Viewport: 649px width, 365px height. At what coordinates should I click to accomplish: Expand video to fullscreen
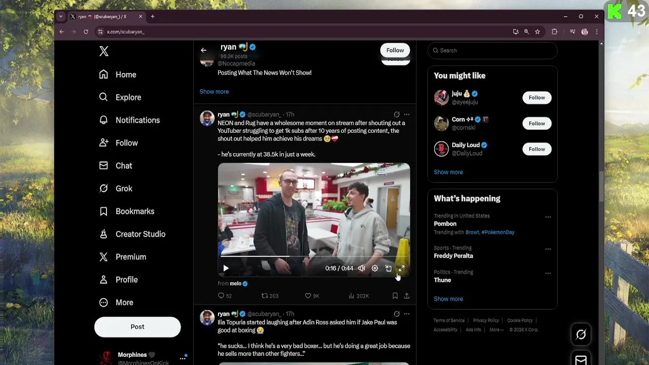(402, 269)
